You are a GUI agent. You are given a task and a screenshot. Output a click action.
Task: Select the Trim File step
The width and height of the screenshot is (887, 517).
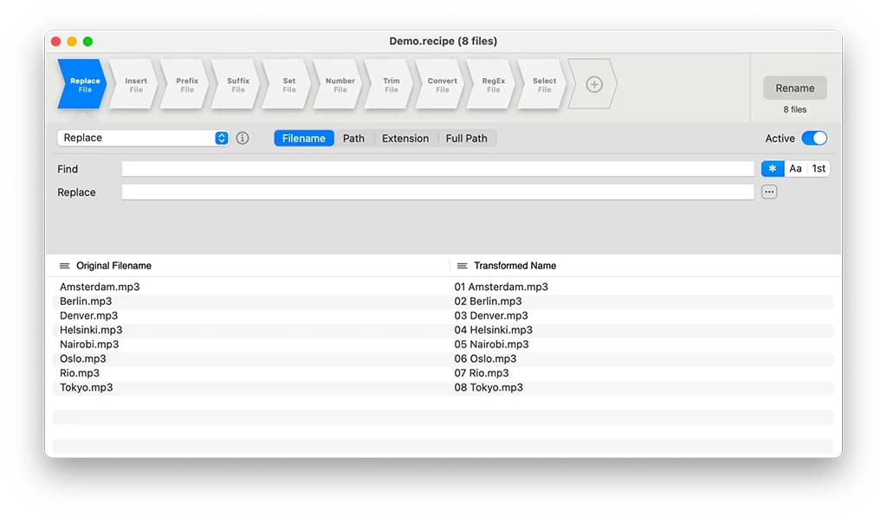click(x=391, y=85)
